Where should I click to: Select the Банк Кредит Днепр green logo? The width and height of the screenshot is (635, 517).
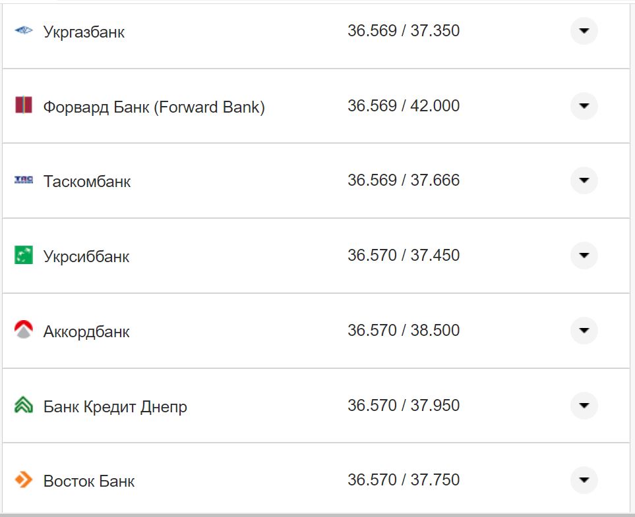pyautogui.click(x=24, y=405)
